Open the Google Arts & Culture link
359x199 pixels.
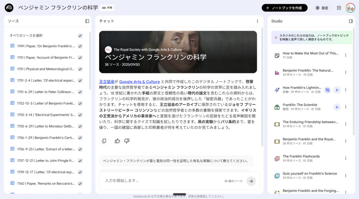140,82
